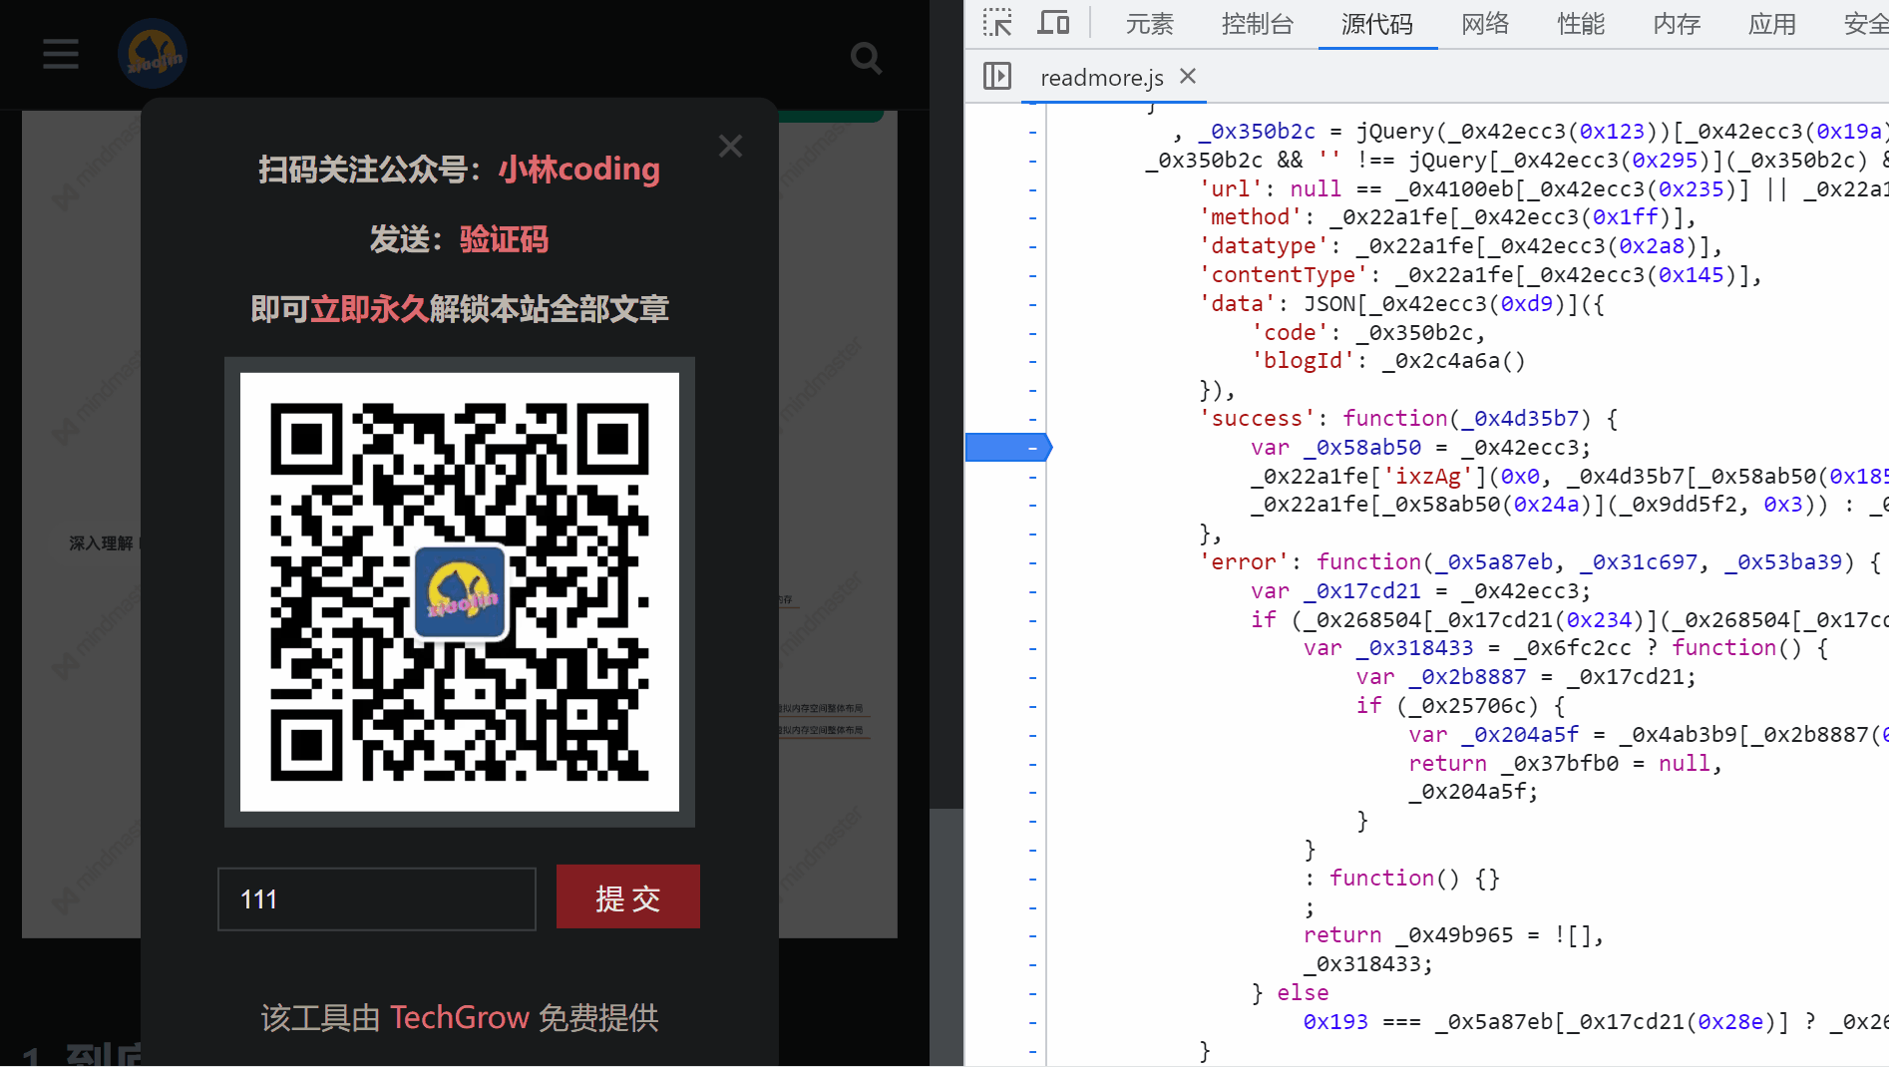
Task: Select the readmore.js file tab
Action: [1101, 77]
